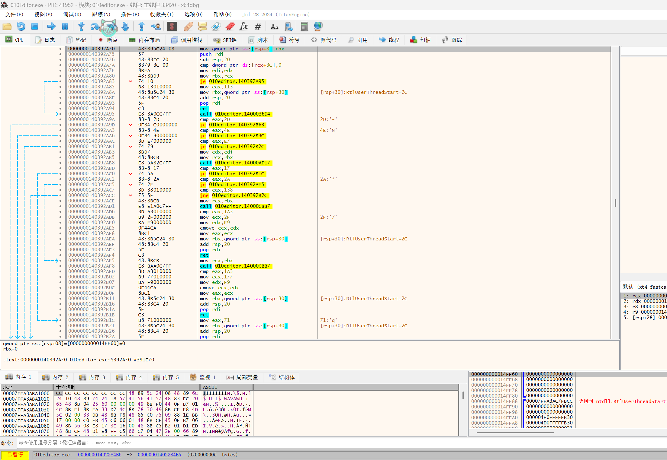This screenshot has height=460, width=667.
Task: Click the Pause execution icon
Action: coord(65,27)
